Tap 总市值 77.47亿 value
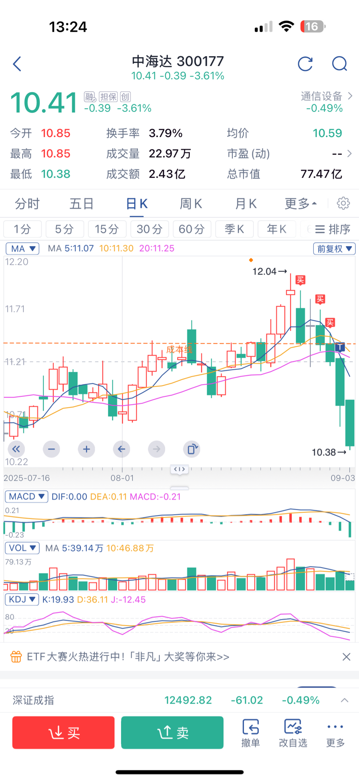 (x=322, y=174)
